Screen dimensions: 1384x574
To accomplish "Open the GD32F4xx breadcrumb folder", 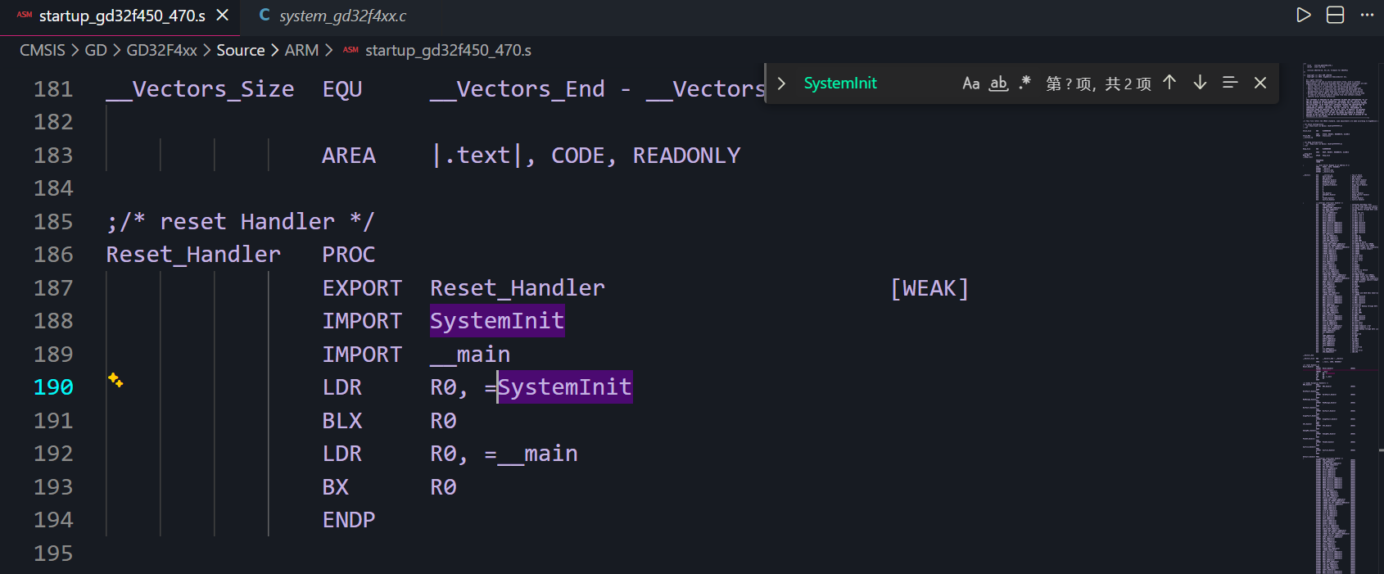I will tap(161, 51).
